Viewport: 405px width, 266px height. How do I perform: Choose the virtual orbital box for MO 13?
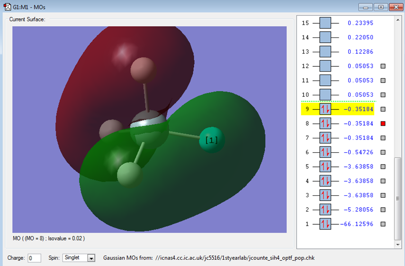[325, 52]
